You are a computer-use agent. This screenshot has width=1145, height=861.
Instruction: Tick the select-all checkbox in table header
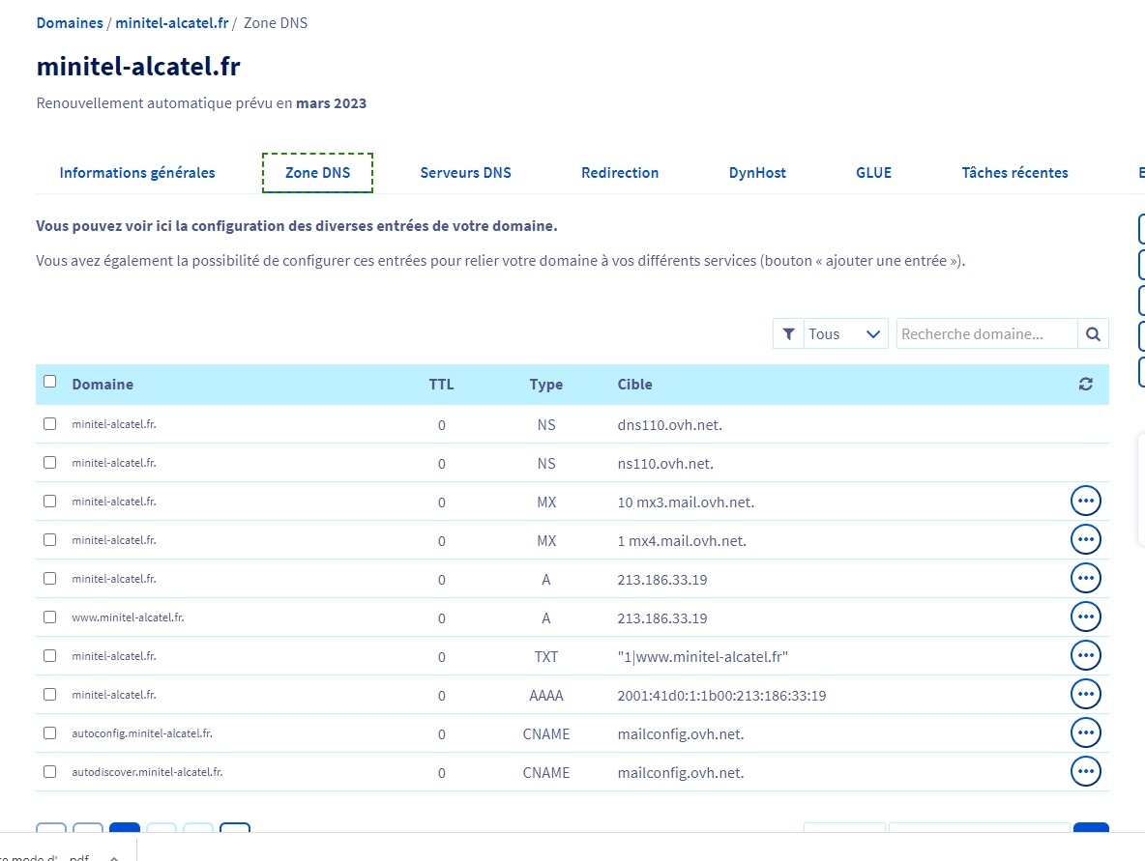[50, 382]
